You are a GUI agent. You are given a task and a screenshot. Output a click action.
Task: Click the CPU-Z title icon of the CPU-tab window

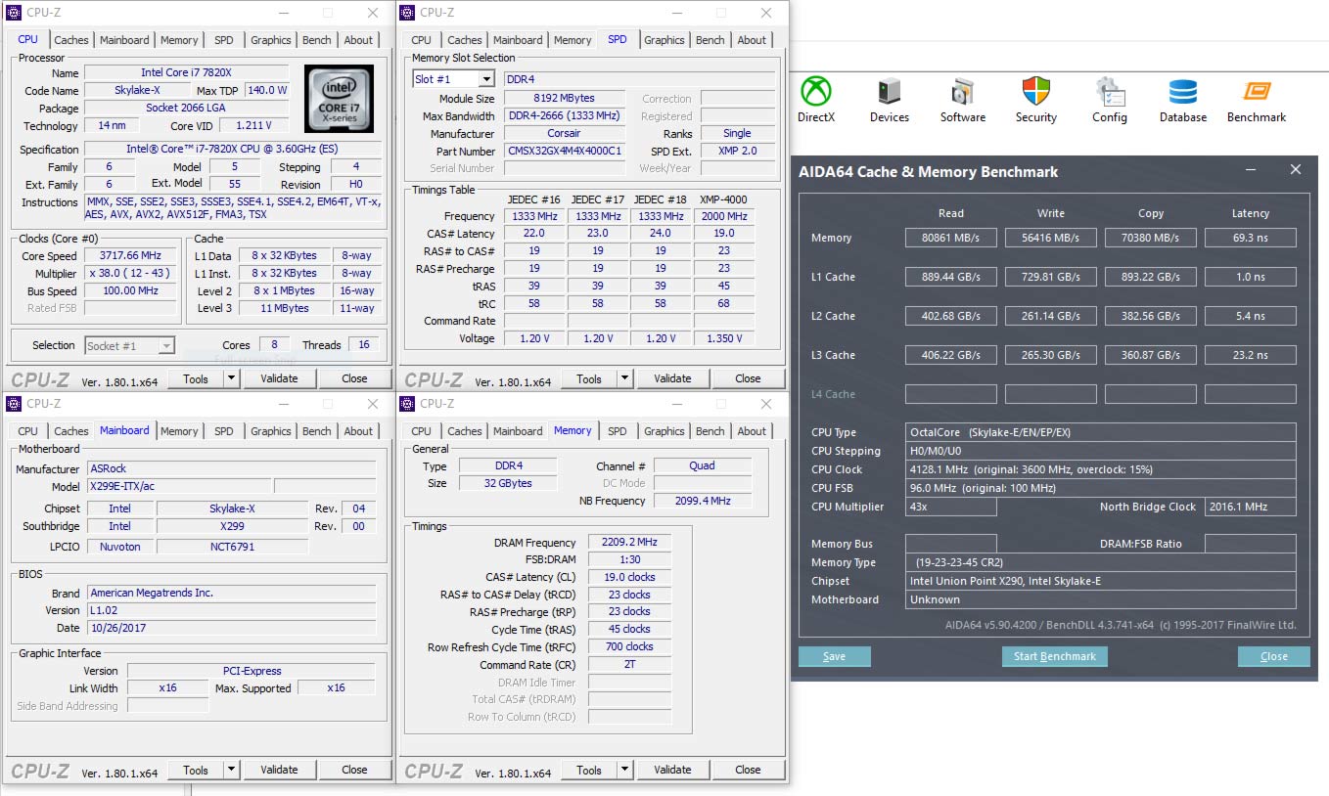point(15,13)
